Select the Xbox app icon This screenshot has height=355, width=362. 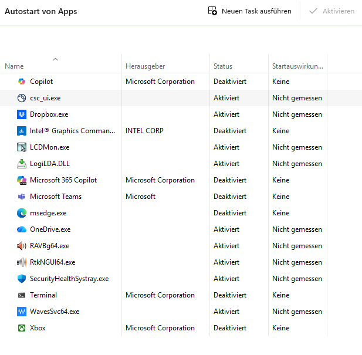[22, 328]
